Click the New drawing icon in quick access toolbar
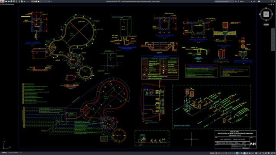Screen dimensions: 276x155 (x=6, y=1)
